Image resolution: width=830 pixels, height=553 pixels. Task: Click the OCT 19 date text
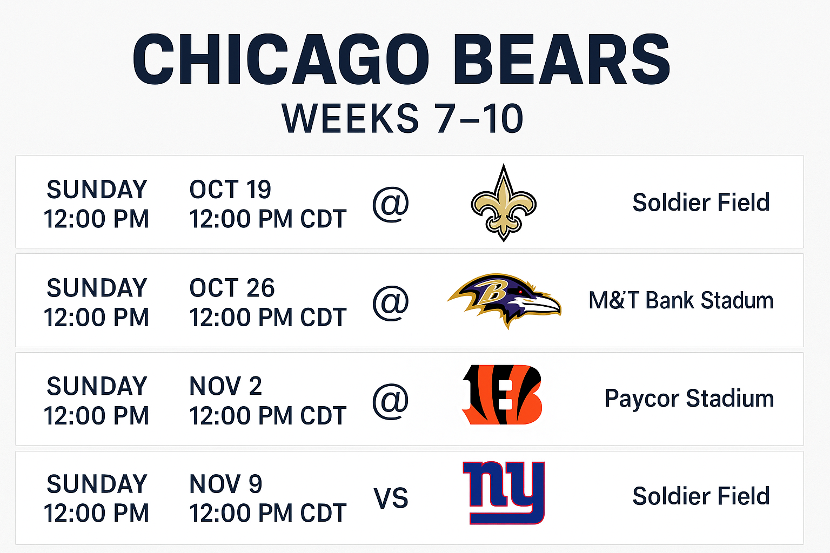pos(230,190)
